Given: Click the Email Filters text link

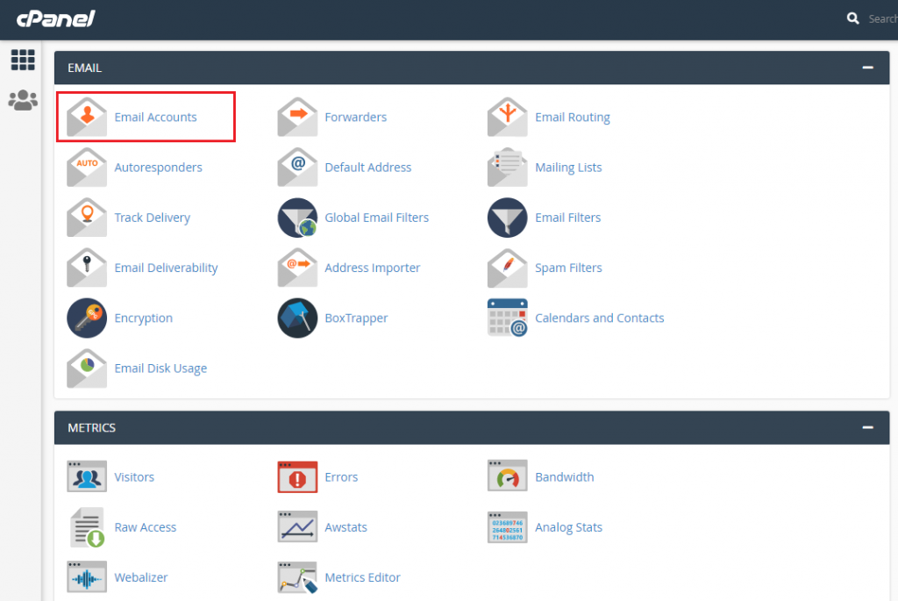Looking at the screenshot, I should pos(567,218).
